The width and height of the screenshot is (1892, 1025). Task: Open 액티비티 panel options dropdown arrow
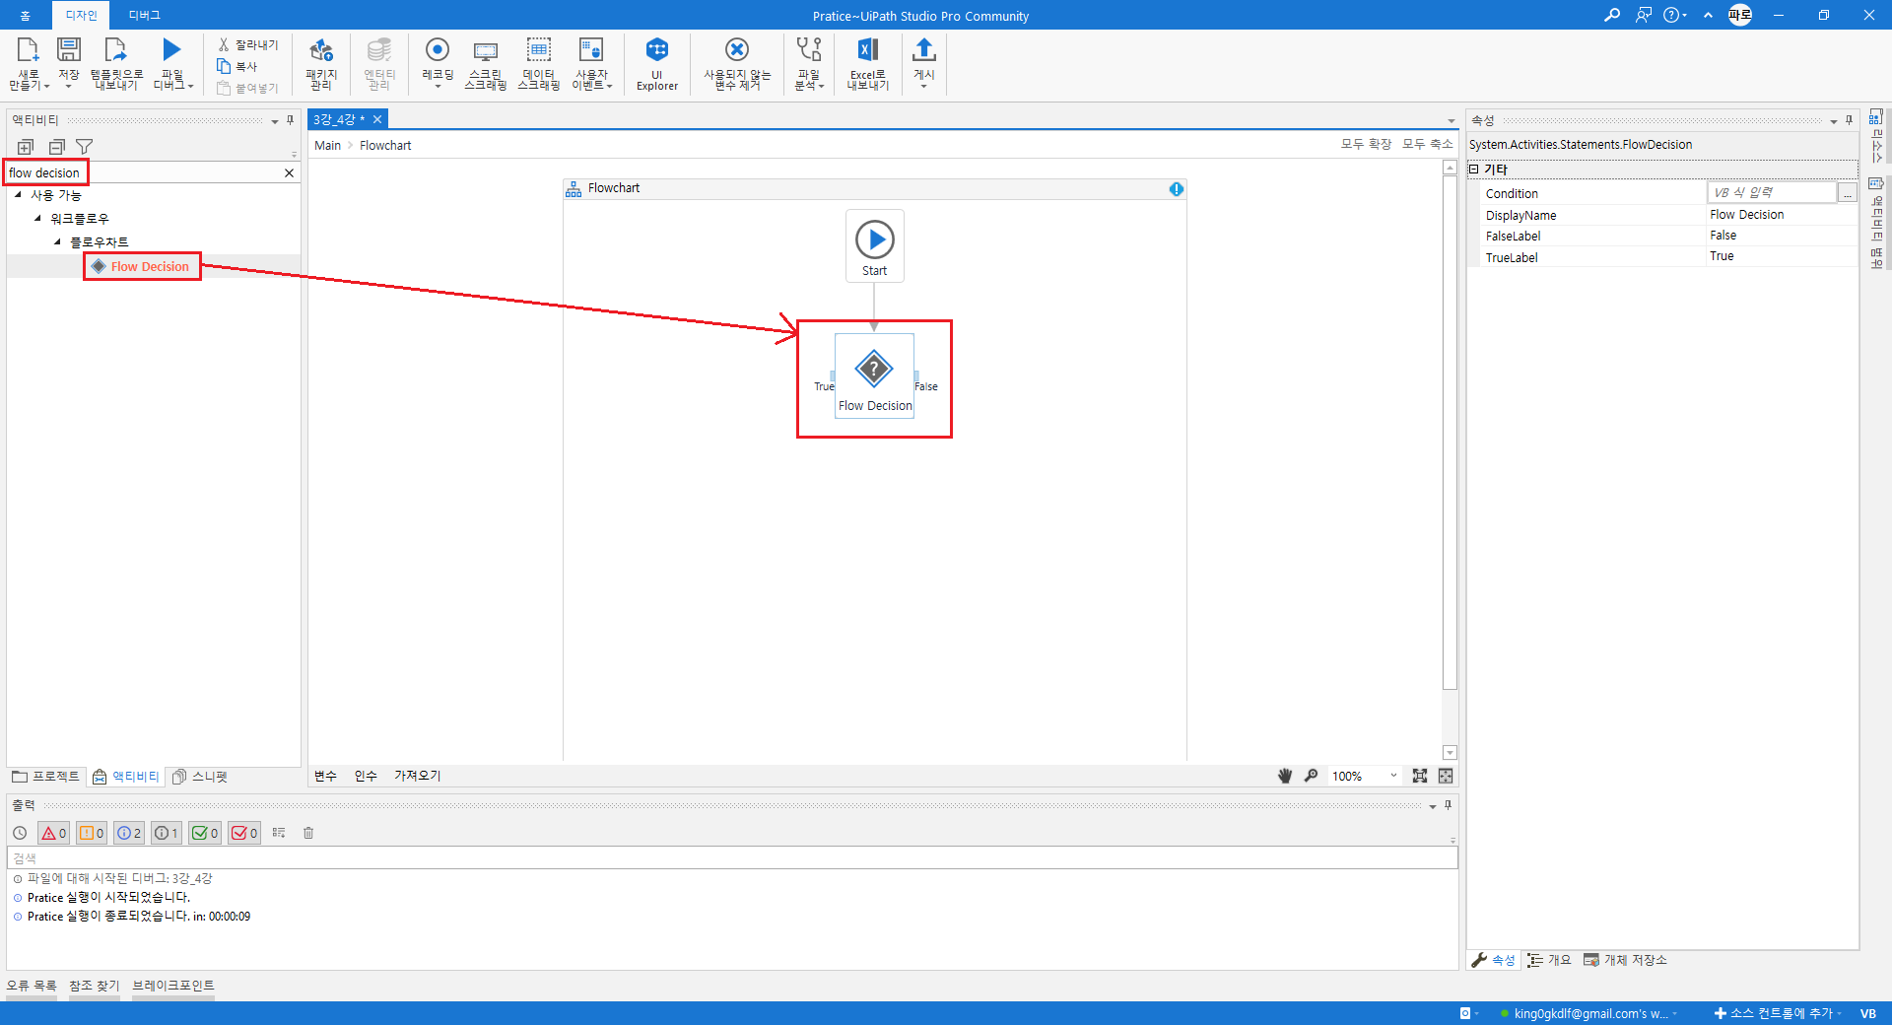click(x=275, y=121)
